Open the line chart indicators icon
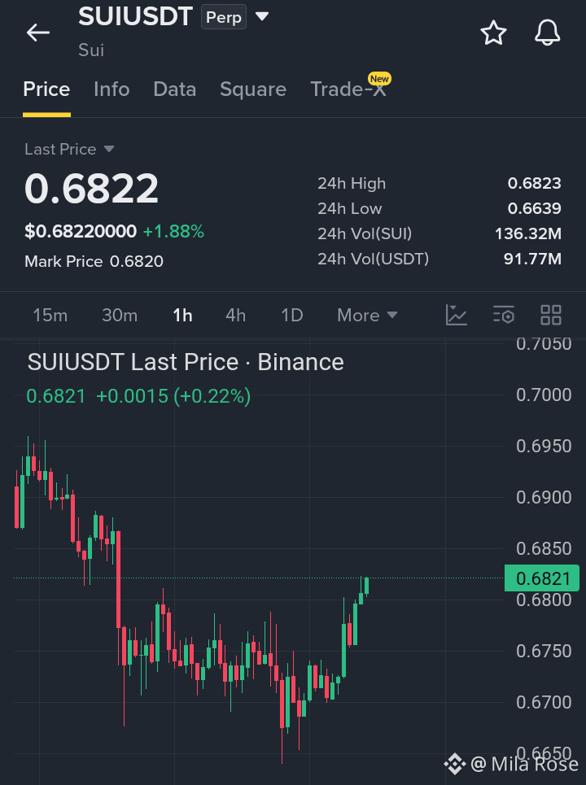This screenshot has width=586, height=785. 457,315
